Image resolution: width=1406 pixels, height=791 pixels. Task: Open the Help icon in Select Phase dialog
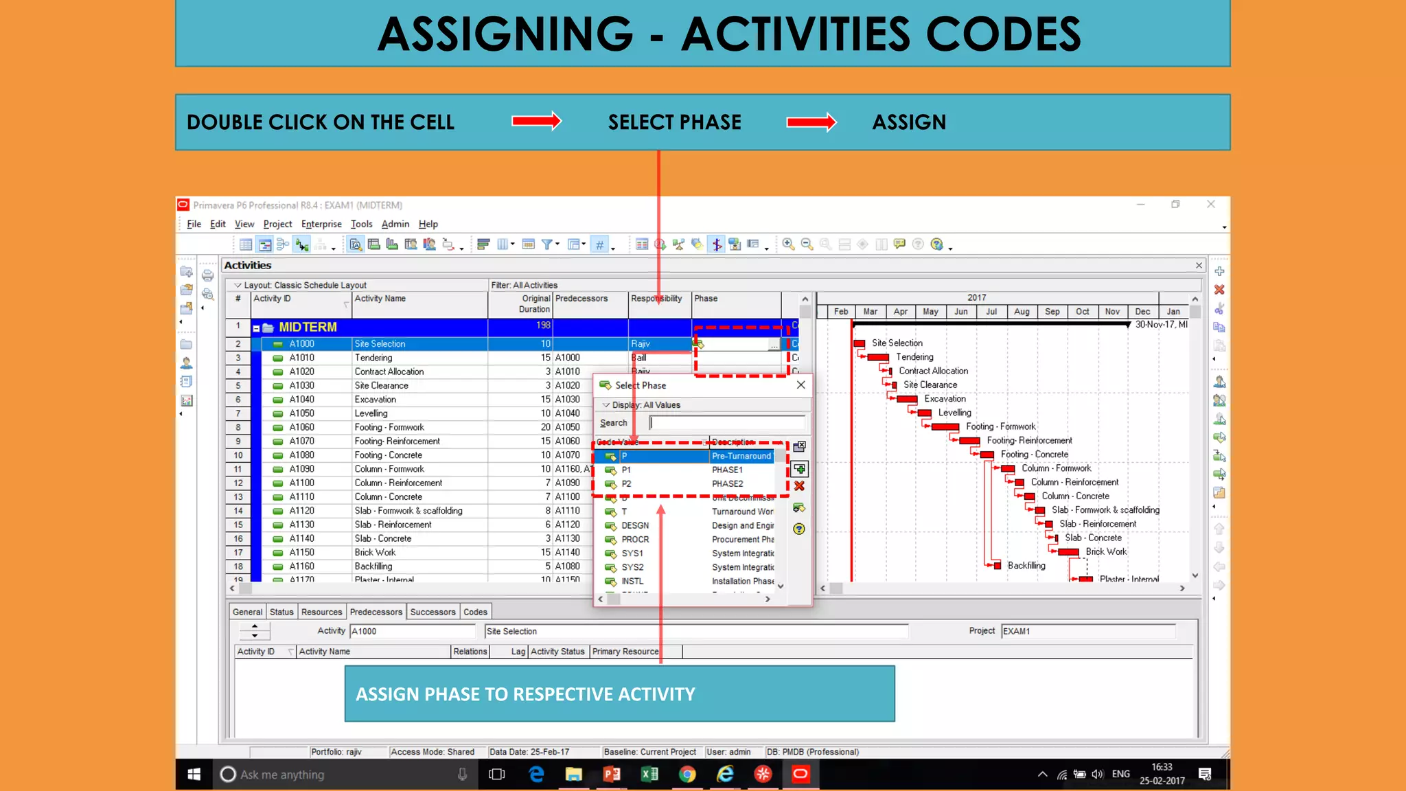pyautogui.click(x=799, y=529)
